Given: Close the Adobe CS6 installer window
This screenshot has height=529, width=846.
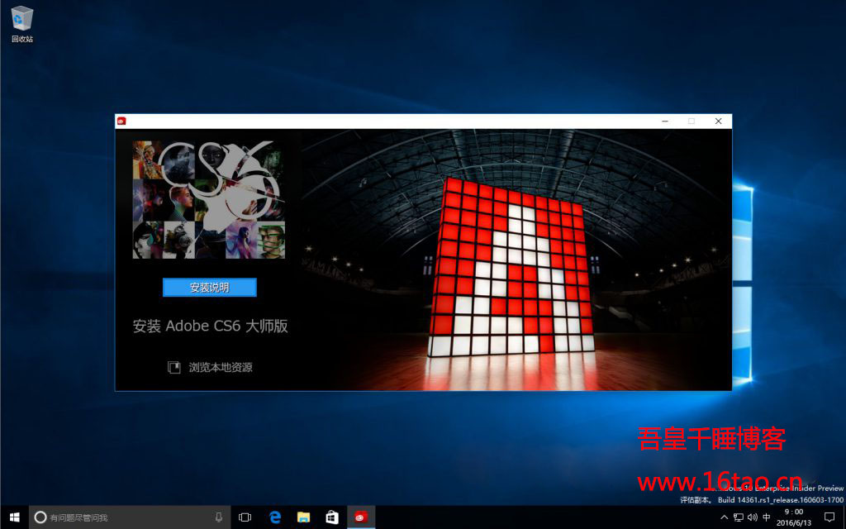Looking at the screenshot, I should (x=718, y=121).
